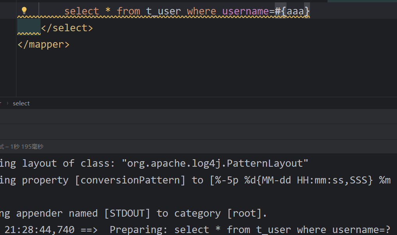Viewport: 397px width, 235px height.
Task: Click the closing </mapper> tag
Action: coord(43,45)
